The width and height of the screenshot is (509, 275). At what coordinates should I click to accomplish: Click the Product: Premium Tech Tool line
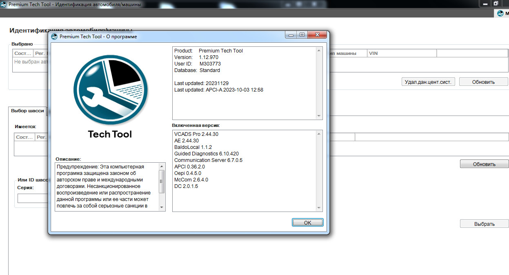point(209,50)
